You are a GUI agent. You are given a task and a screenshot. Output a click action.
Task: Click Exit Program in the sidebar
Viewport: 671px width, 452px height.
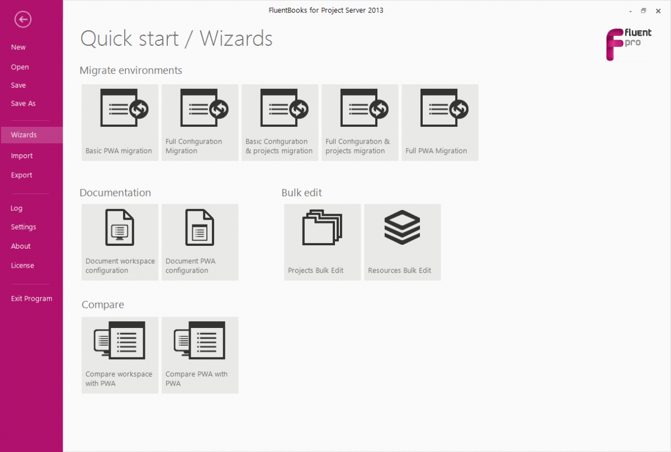click(x=31, y=298)
